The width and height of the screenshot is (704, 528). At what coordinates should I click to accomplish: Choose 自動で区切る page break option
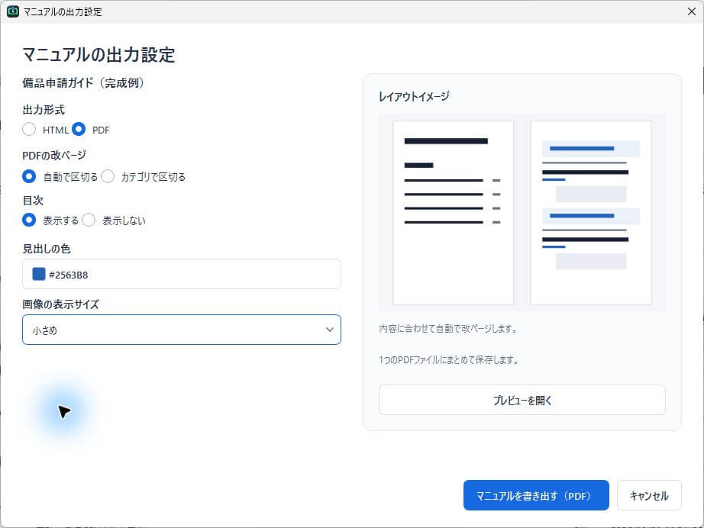(x=29, y=176)
